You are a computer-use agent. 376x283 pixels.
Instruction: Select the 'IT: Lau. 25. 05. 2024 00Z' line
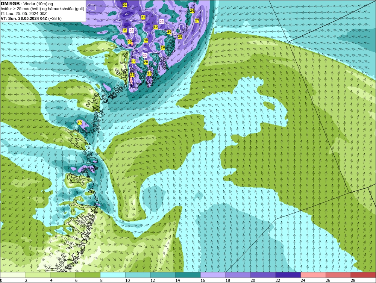[24, 14]
